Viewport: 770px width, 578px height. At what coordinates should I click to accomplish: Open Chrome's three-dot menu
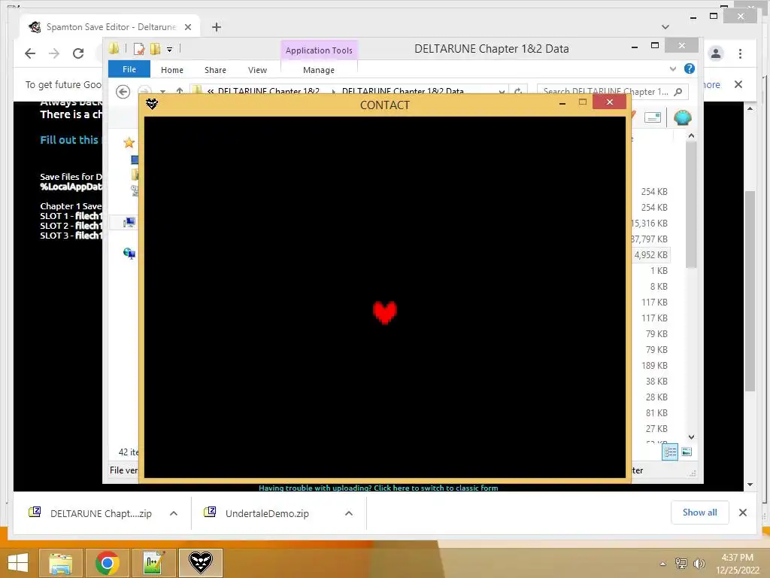coord(740,53)
